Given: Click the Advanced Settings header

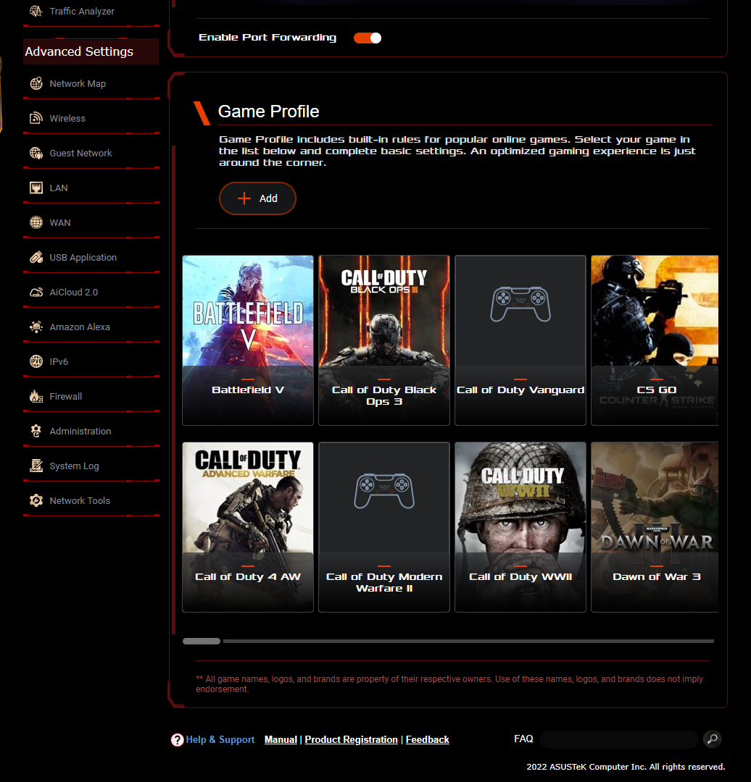Looking at the screenshot, I should [91, 51].
